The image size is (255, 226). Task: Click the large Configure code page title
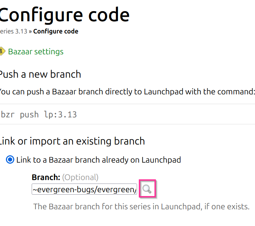pyautogui.click(x=65, y=15)
